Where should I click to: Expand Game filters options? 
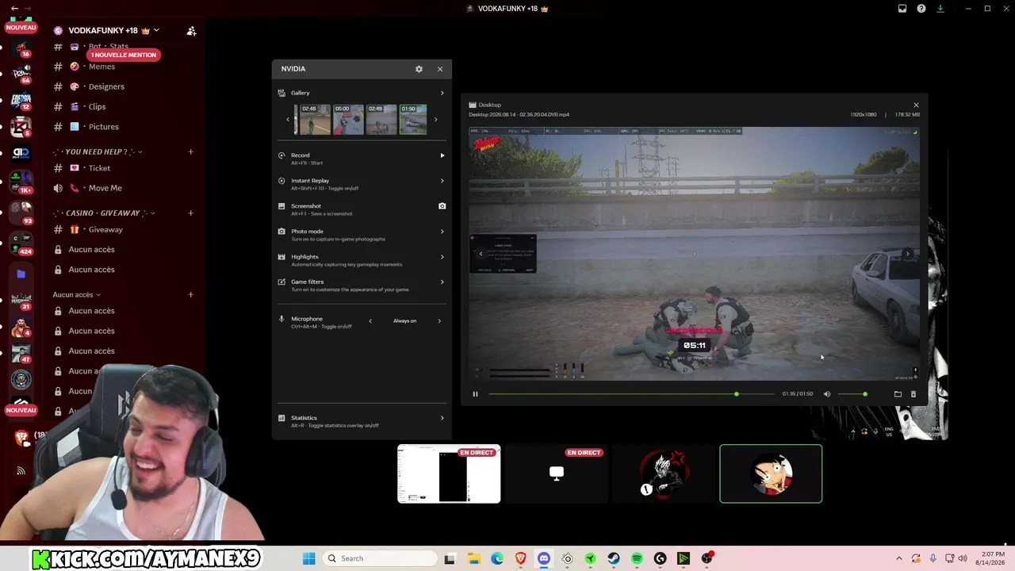tap(442, 282)
